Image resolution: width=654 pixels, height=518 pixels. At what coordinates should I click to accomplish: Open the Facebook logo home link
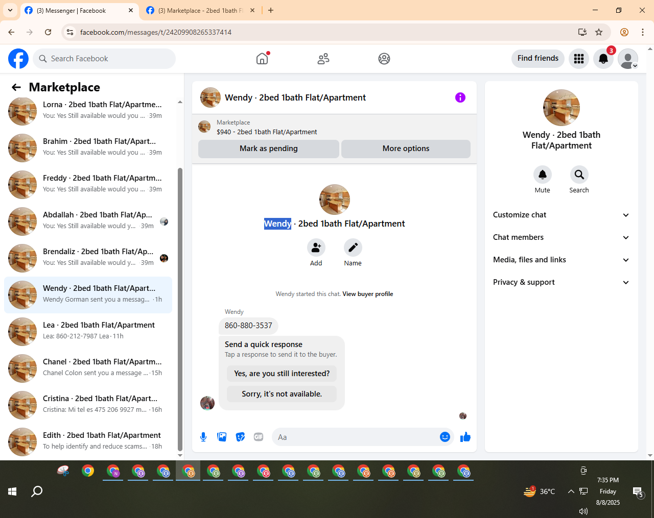pos(18,59)
